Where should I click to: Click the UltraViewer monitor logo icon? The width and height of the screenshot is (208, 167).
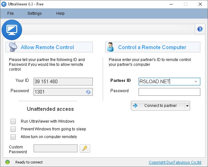(12, 29)
